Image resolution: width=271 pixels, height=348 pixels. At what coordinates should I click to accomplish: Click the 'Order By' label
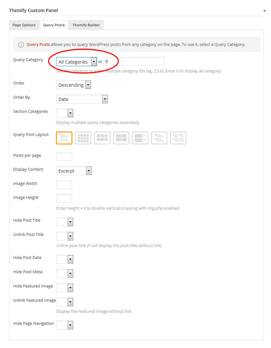tap(22, 97)
